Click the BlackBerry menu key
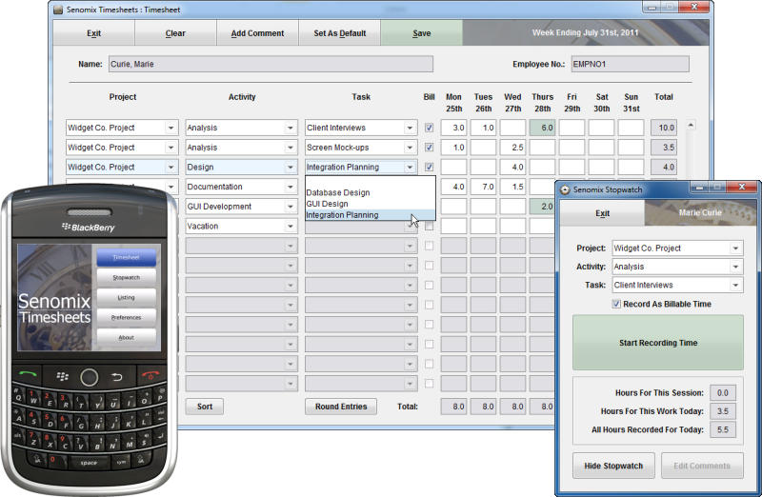 [x=62, y=376]
